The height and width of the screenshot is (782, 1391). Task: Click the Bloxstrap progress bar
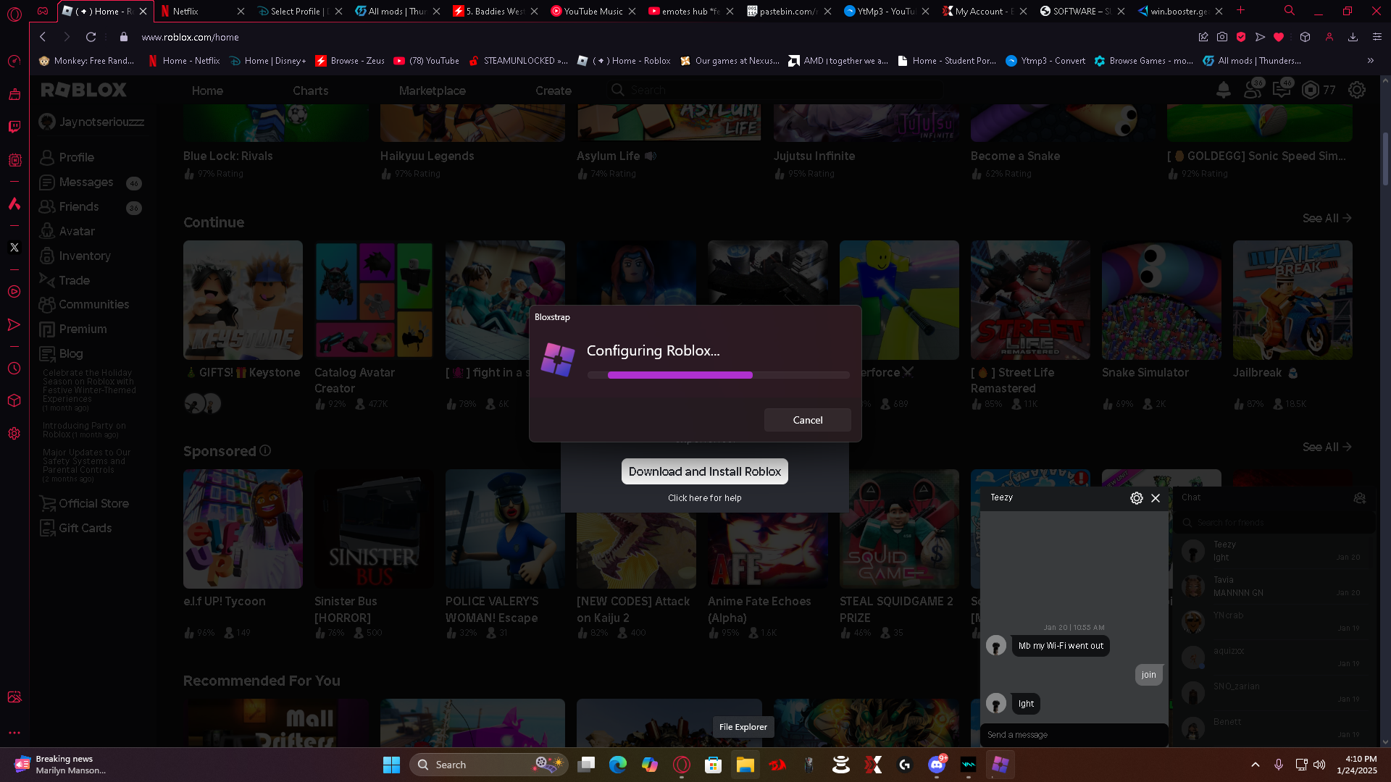[718, 375]
